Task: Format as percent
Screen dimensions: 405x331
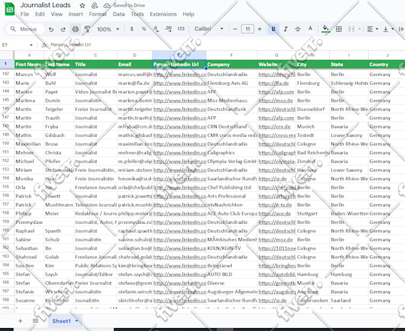Action: (x=144, y=29)
